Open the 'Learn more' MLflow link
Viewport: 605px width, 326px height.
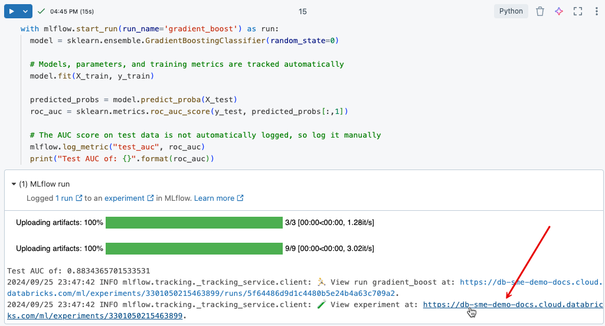click(214, 198)
